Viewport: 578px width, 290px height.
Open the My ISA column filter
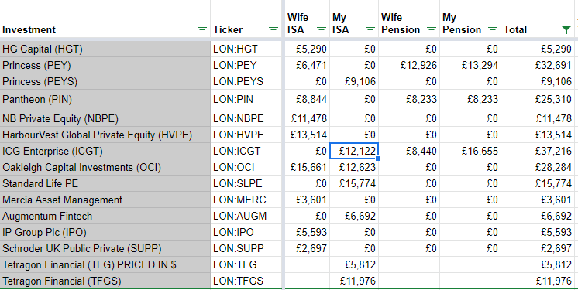[370, 30]
